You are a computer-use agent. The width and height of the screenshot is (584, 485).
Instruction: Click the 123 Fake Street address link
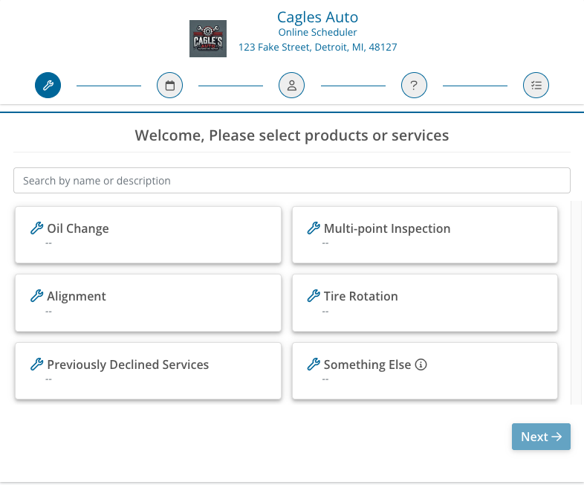[x=317, y=47]
